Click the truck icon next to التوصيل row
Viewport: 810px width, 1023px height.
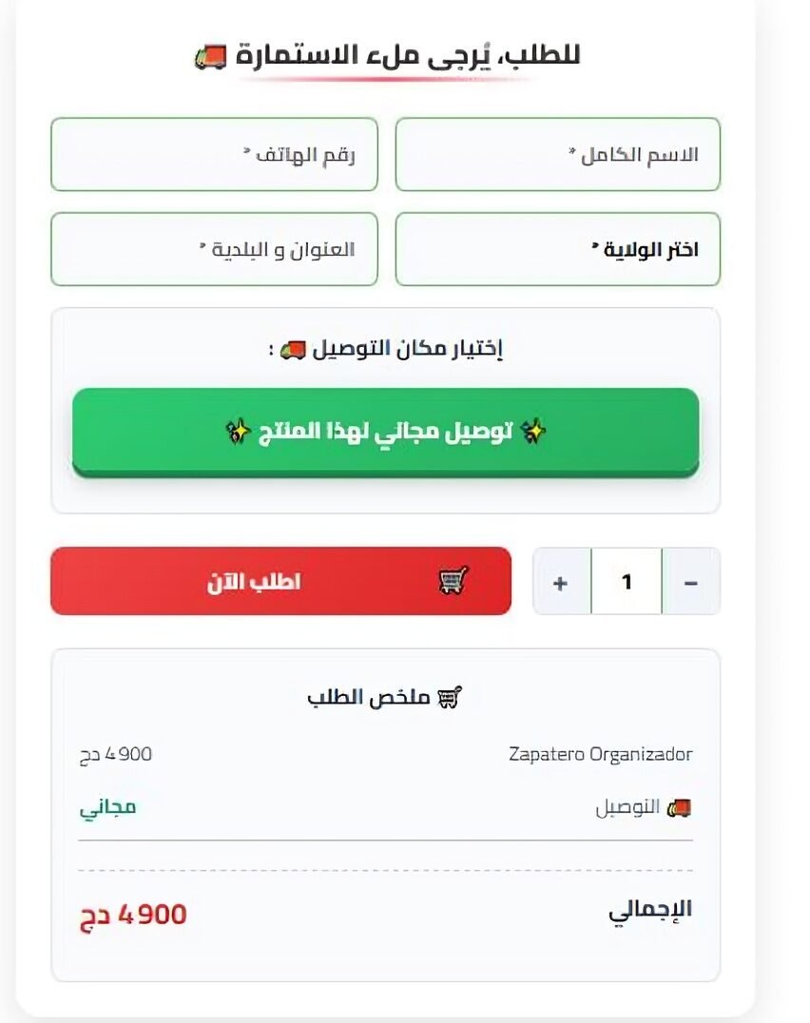pyautogui.click(x=679, y=808)
